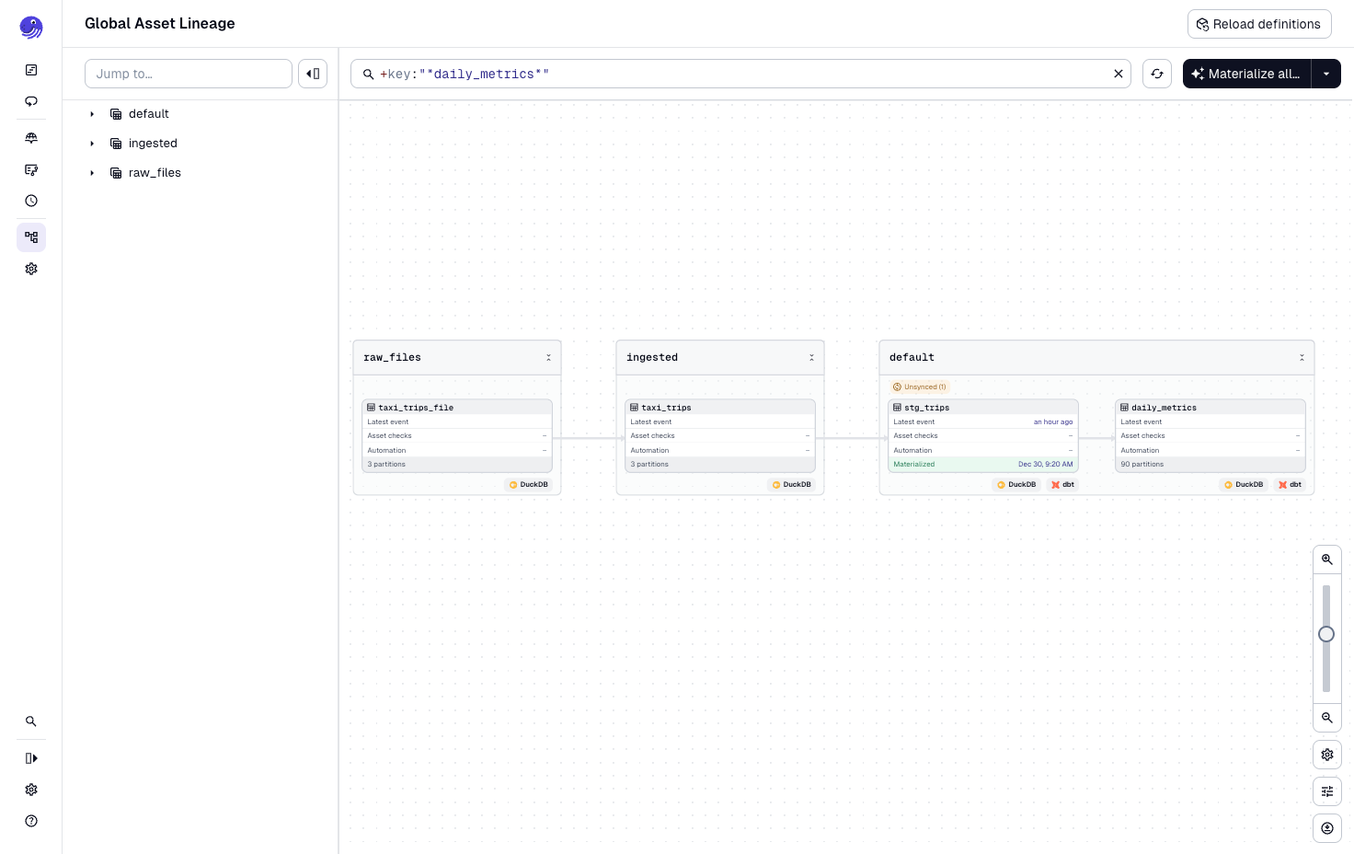Collapse the raw_files group node on canvas
The image size is (1354, 854).
pyautogui.click(x=549, y=357)
